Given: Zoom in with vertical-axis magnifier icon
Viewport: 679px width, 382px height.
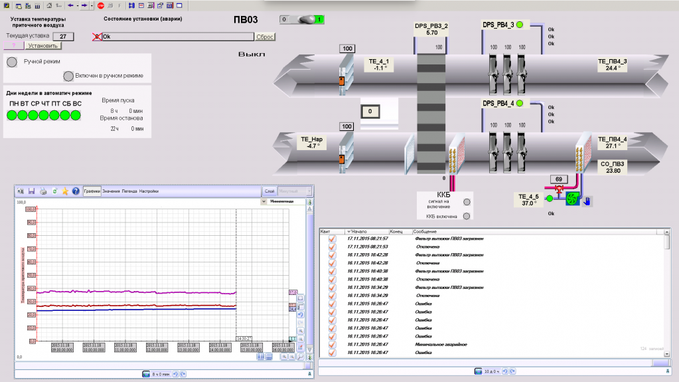Looking at the screenshot, I should point(300,332).
